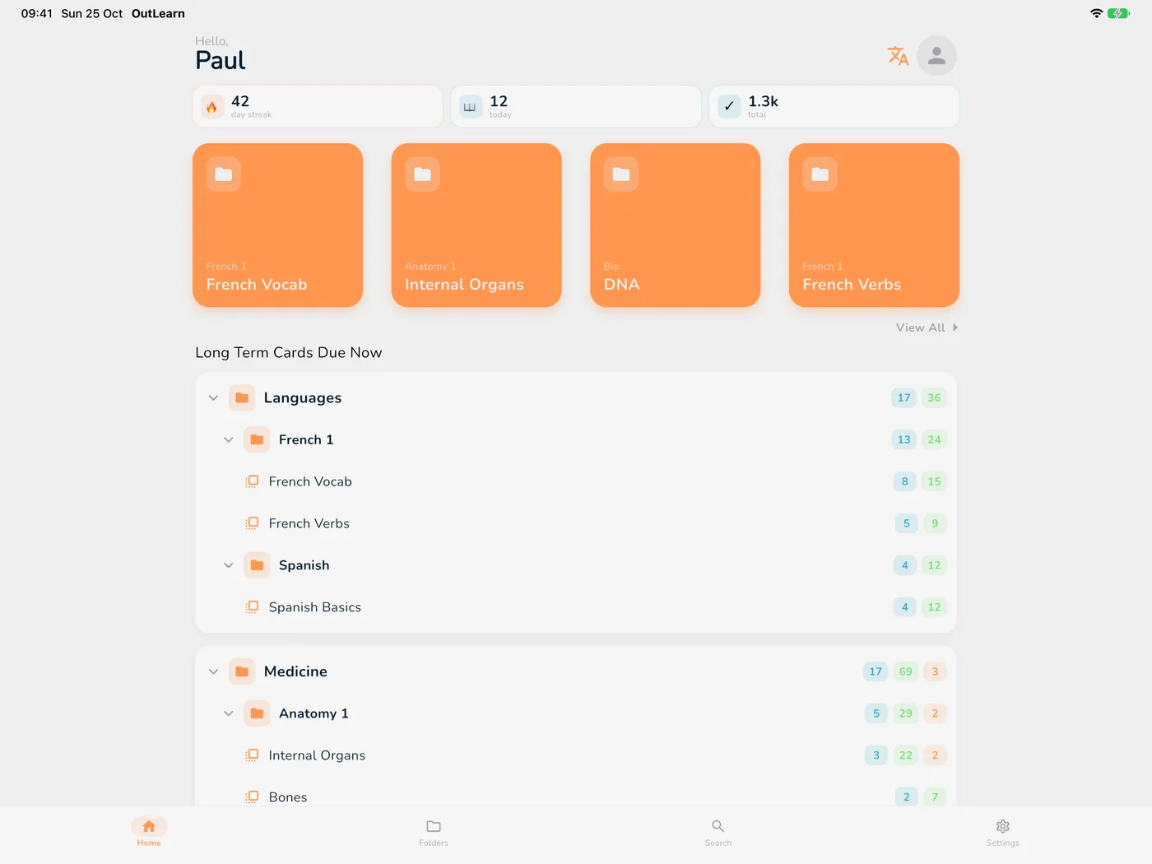
Task: Click the orange 3 badge on Medicine
Action: point(935,671)
